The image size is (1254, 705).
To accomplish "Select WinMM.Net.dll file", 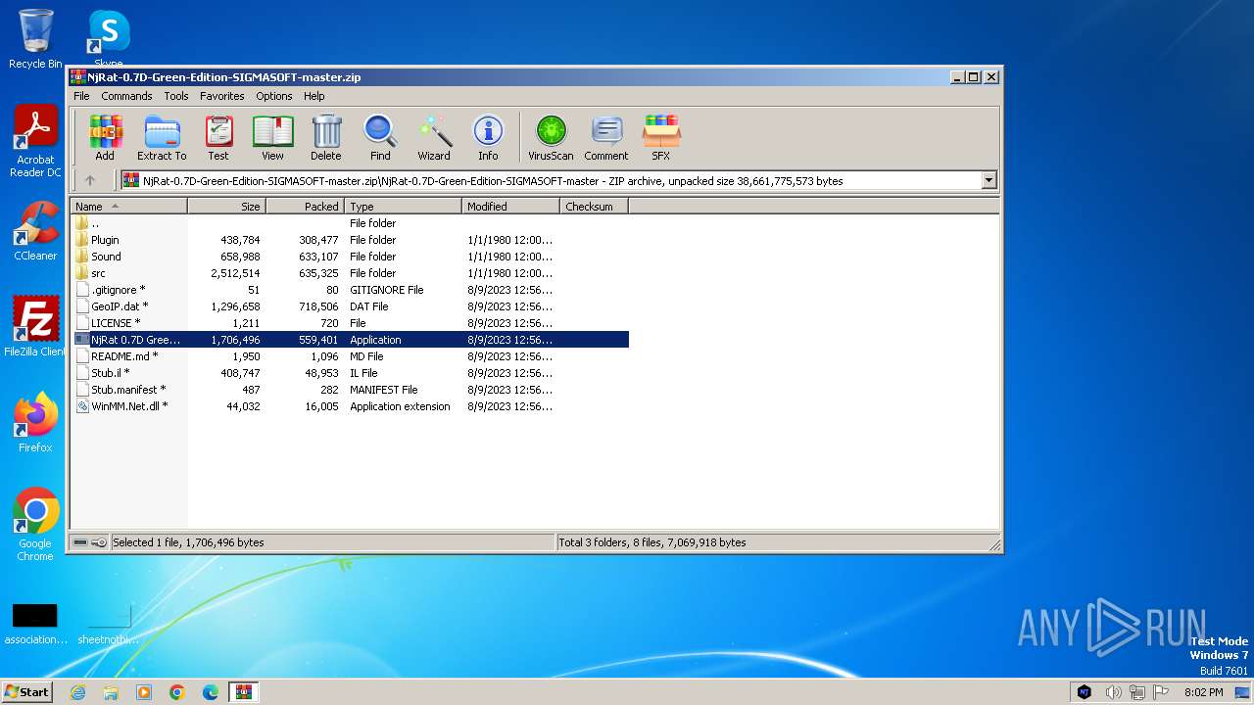I will click(350, 406).
